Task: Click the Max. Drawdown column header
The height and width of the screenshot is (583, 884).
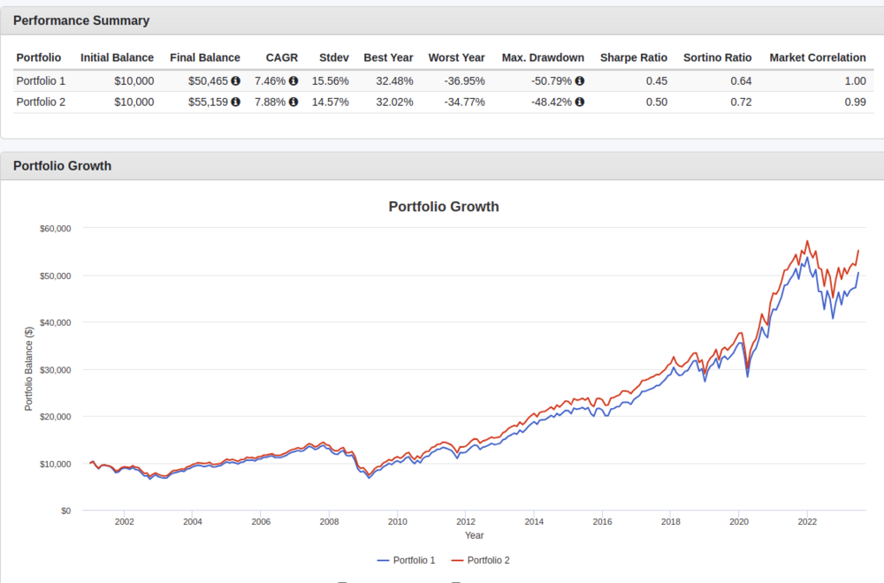Action: 543,57
